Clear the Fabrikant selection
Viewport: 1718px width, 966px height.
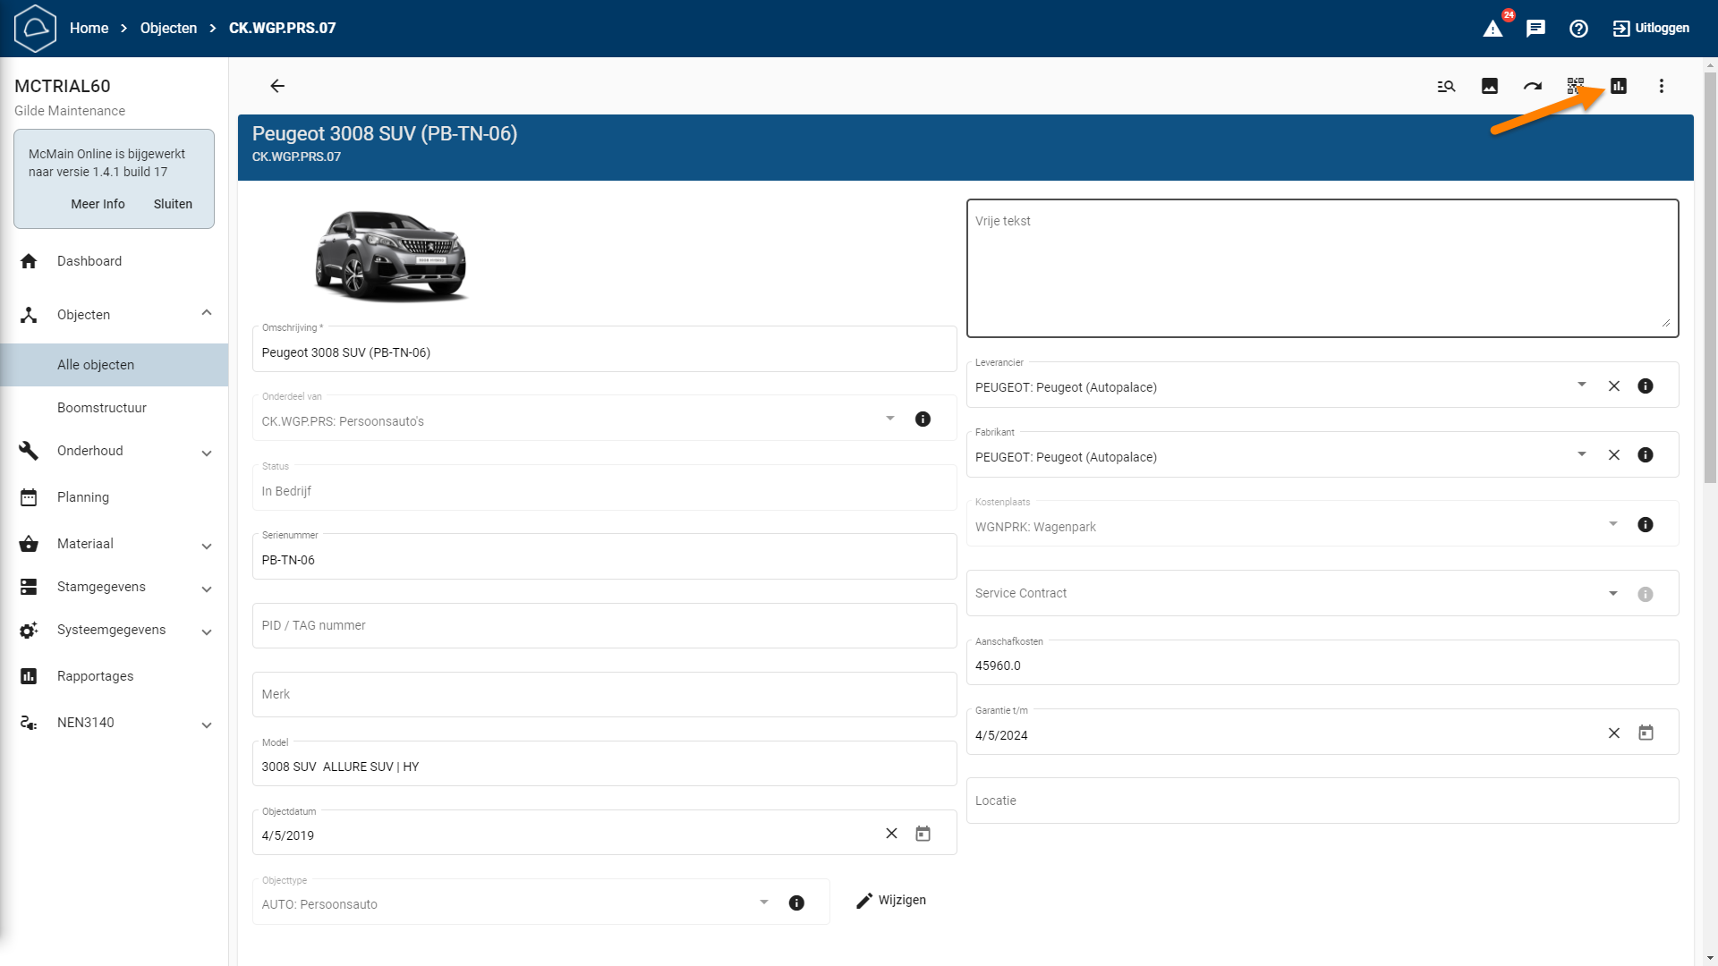click(x=1614, y=455)
